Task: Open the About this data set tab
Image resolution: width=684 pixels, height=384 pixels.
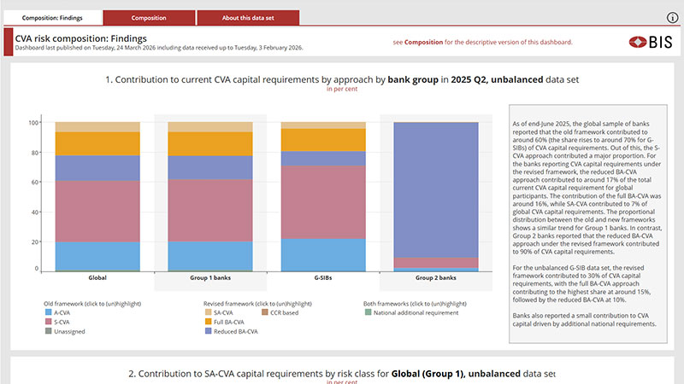Action: click(x=248, y=18)
